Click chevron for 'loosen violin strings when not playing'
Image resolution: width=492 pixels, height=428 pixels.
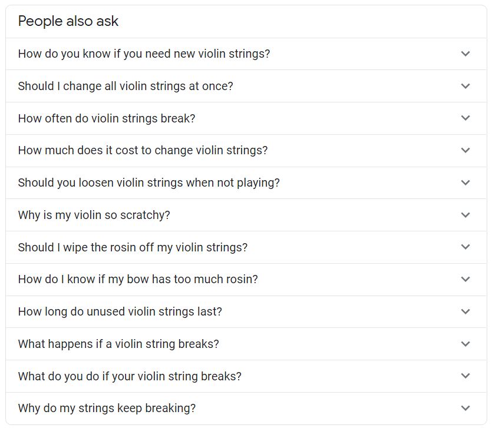pos(465,183)
